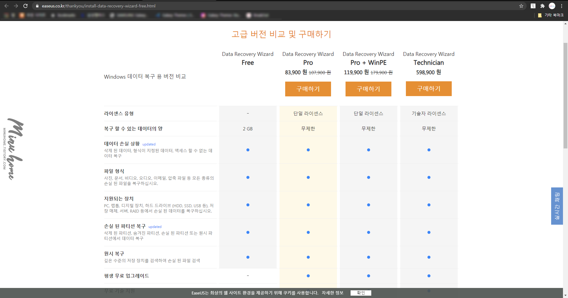The height and width of the screenshot is (298, 568).
Task: Click the 원시 복구 feature title
Action: coord(114,254)
